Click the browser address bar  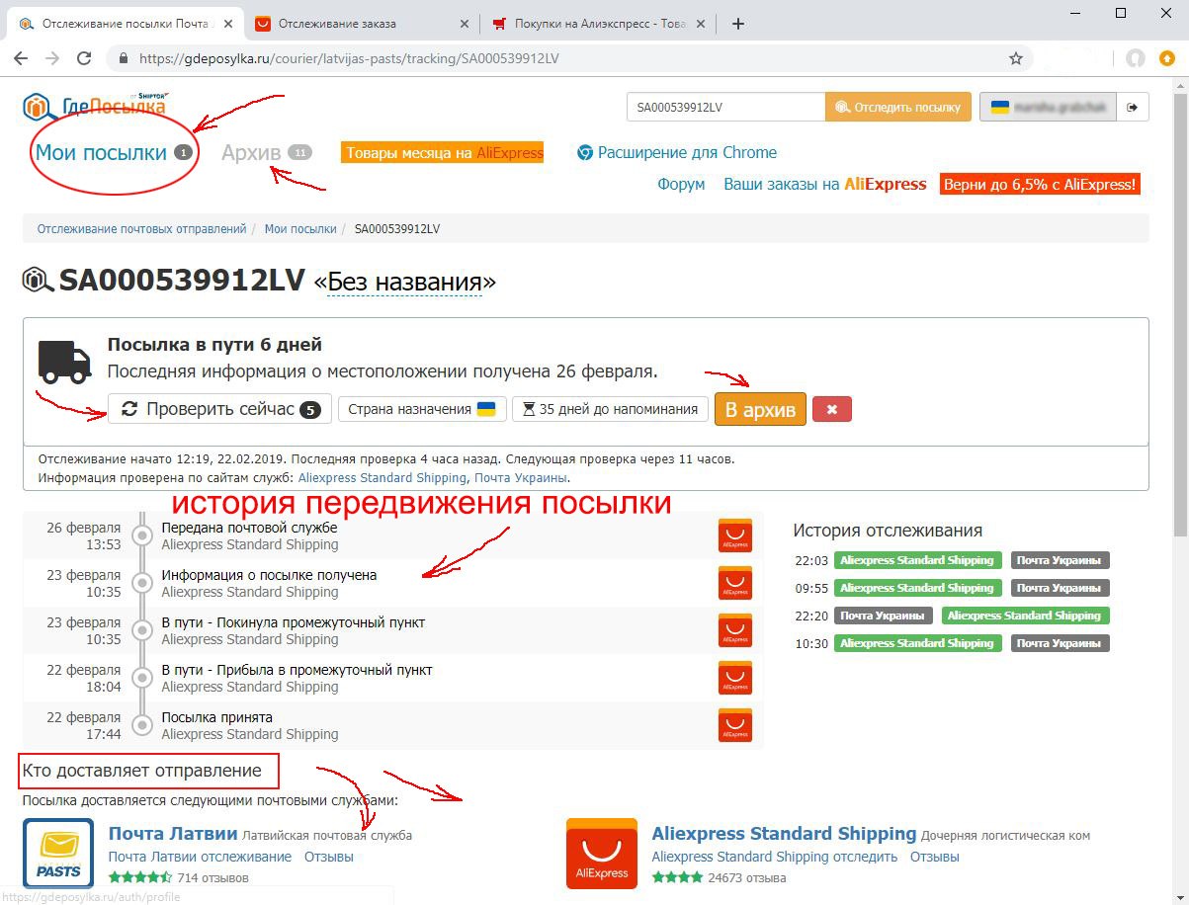[568, 58]
